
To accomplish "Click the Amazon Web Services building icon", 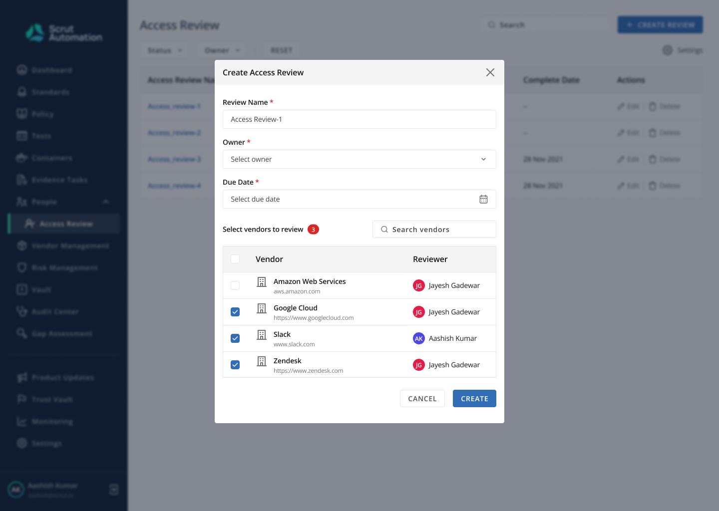I will 262,282.
